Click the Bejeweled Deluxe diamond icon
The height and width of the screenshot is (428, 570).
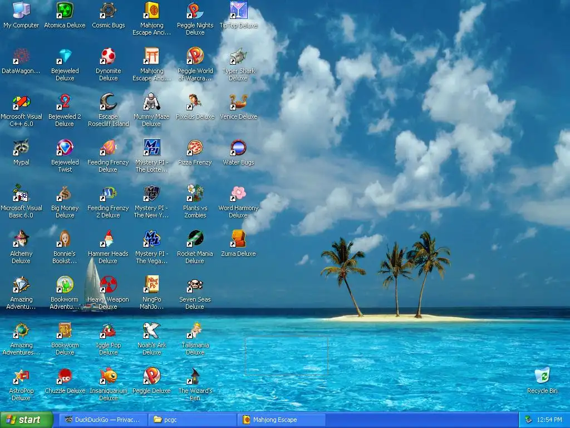click(65, 56)
